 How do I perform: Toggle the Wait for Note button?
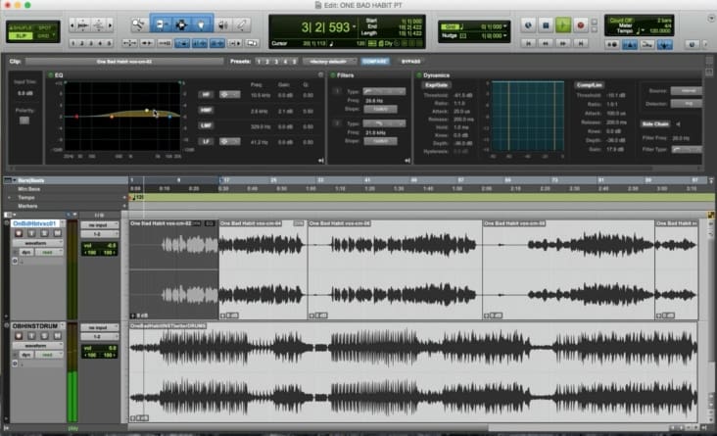coord(612,44)
